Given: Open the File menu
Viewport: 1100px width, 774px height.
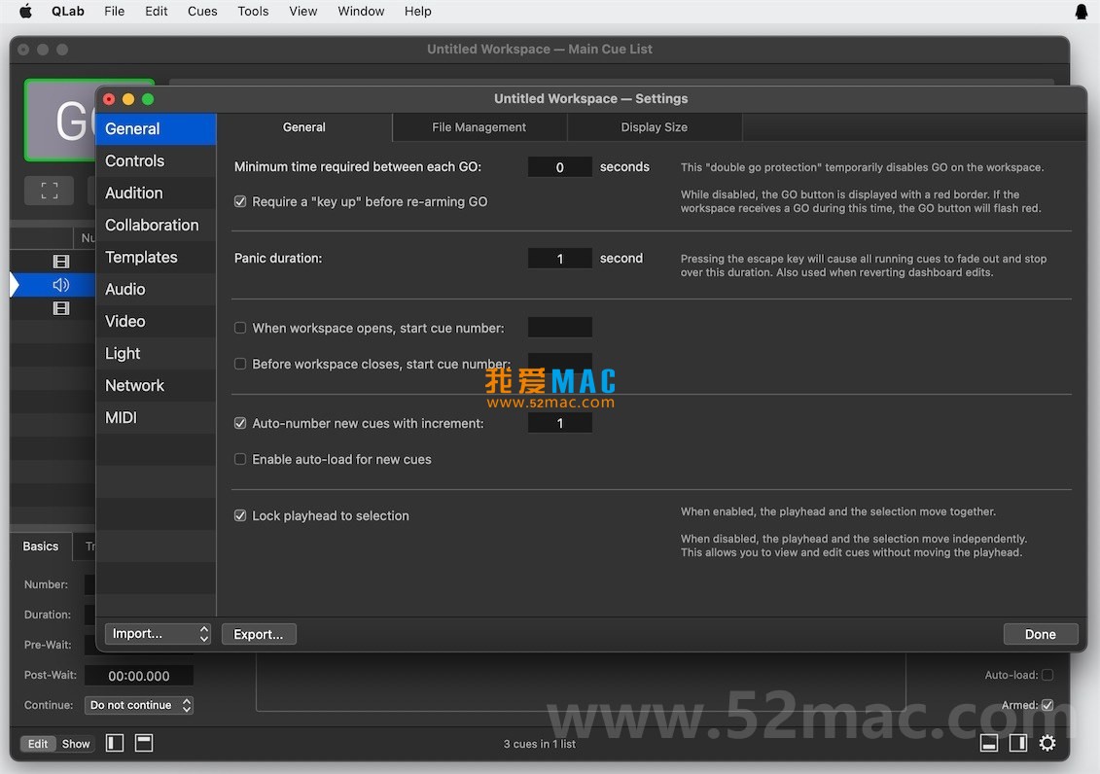Looking at the screenshot, I should pyautogui.click(x=115, y=12).
